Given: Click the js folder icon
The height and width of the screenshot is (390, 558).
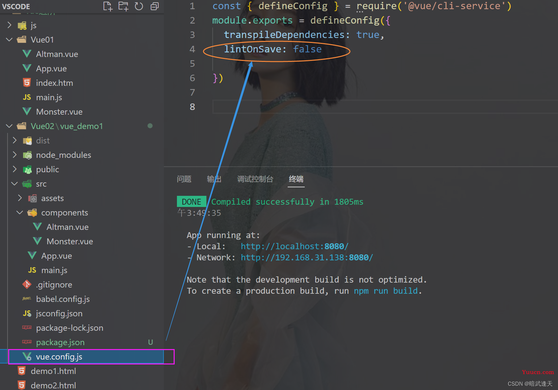Looking at the screenshot, I should click(x=22, y=26).
